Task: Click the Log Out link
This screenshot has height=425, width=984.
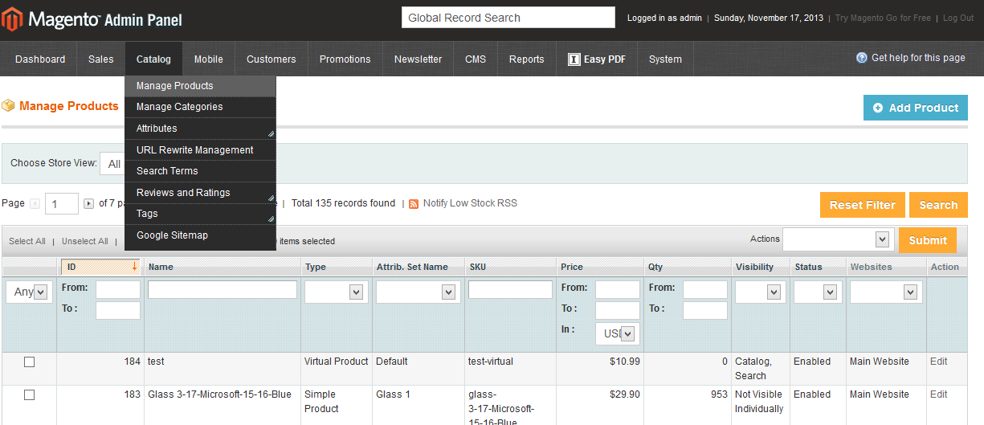Action: tap(958, 18)
